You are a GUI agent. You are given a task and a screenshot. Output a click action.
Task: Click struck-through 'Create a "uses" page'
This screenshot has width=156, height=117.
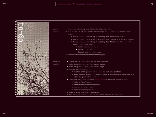click(85, 87)
